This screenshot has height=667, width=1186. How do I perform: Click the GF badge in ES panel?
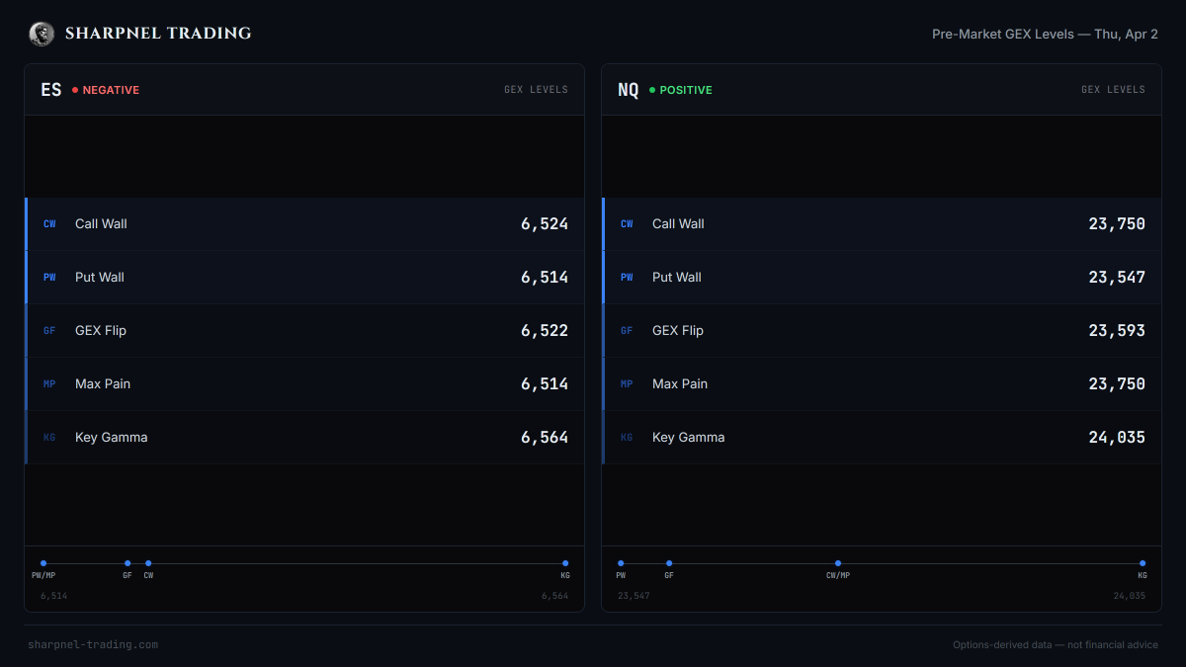(49, 331)
